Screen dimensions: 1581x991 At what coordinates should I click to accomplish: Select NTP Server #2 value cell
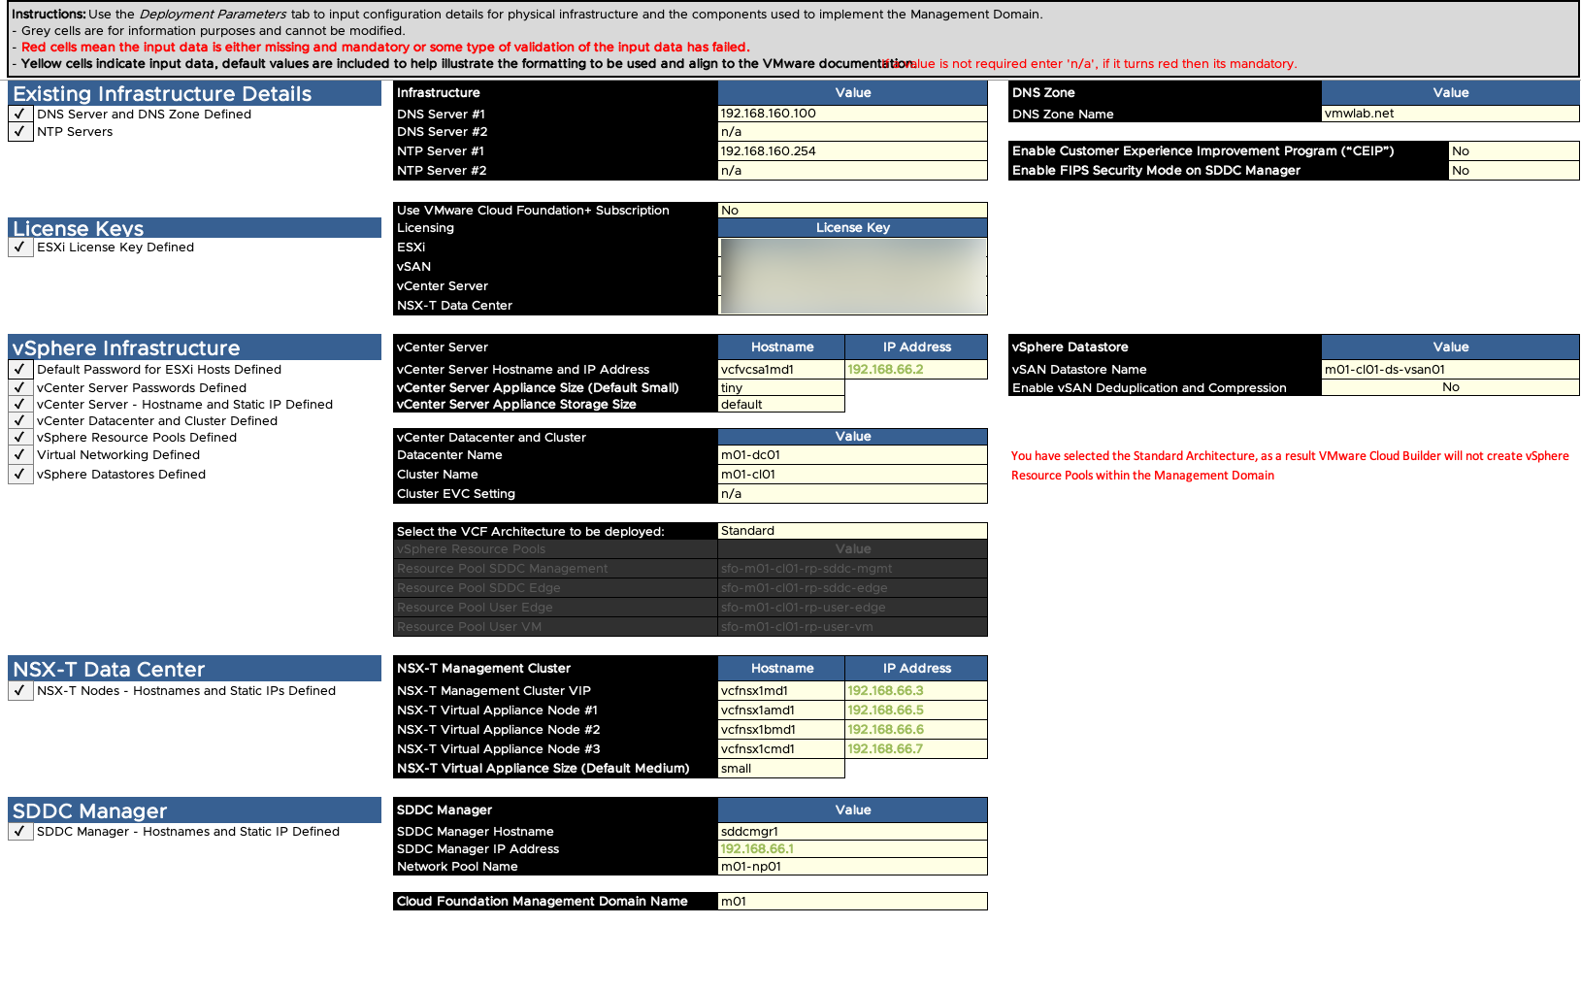point(852,171)
